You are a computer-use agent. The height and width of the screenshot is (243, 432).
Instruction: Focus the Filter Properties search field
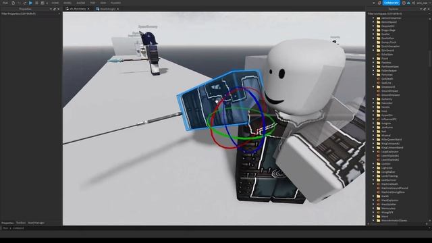pos(30,13)
